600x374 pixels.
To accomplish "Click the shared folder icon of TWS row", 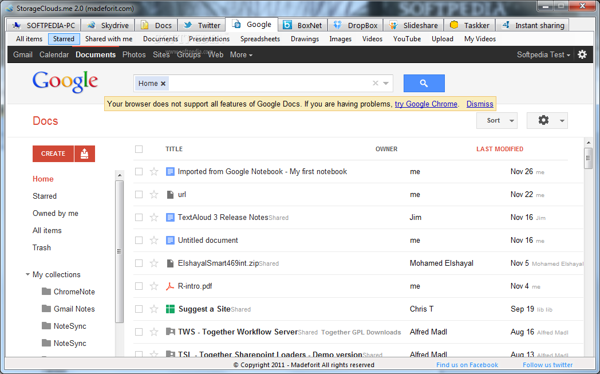I will click(x=170, y=332).
